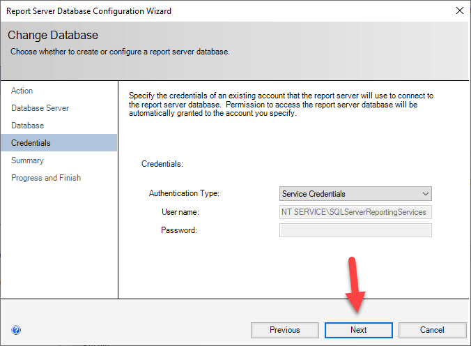This screenshot has height=346, width=471.
Task: Go back with the Previous button
Action: [285, 330]
